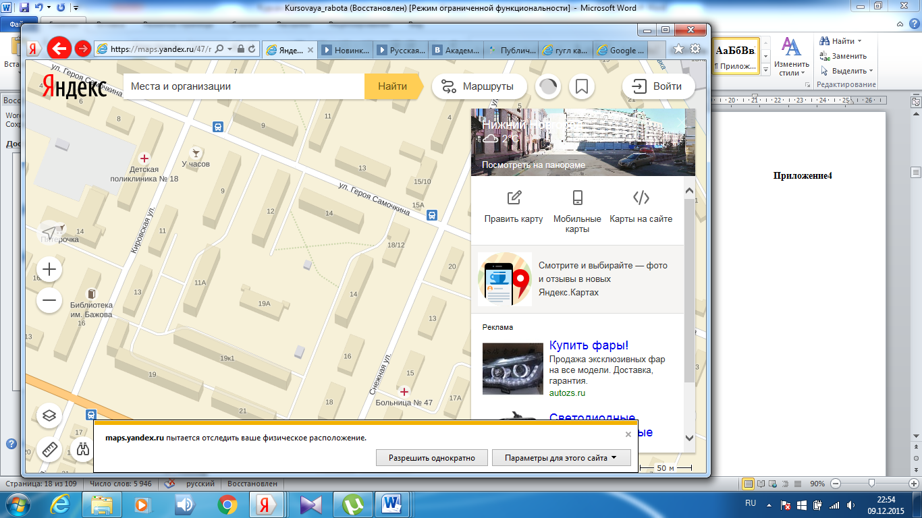Click the Войти login button
The image size is (922, 518).
tap(657, 86)
